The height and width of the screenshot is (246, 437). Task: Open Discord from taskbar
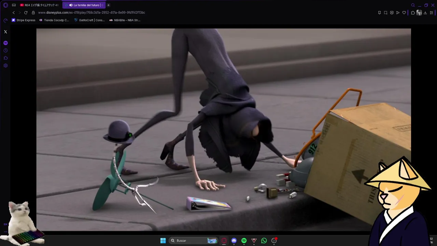(x=234, y=241)
